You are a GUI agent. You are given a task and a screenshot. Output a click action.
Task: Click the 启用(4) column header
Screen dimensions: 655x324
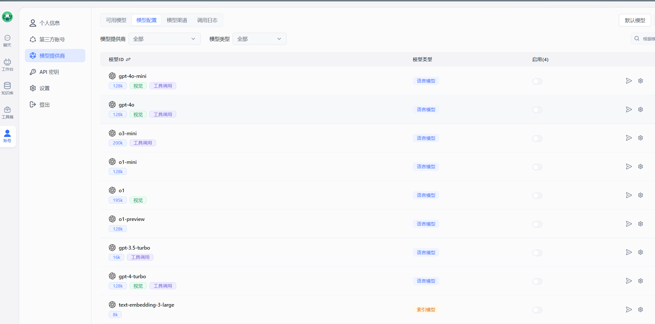[x=540, y=59]
